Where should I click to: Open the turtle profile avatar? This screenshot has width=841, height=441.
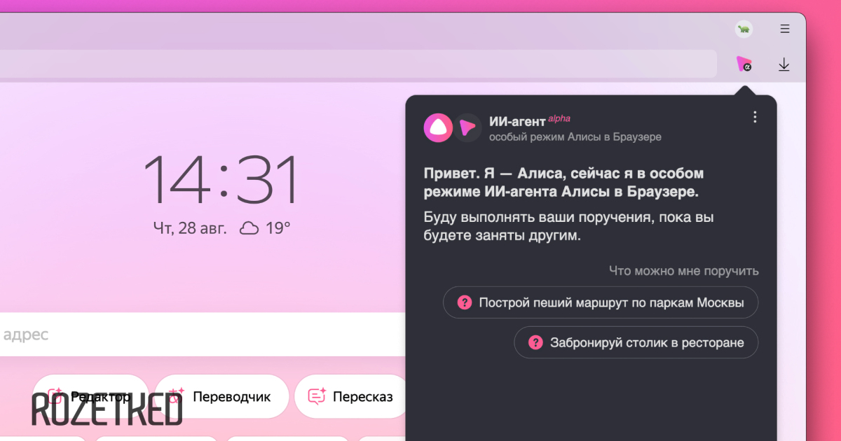pos(744,29)
